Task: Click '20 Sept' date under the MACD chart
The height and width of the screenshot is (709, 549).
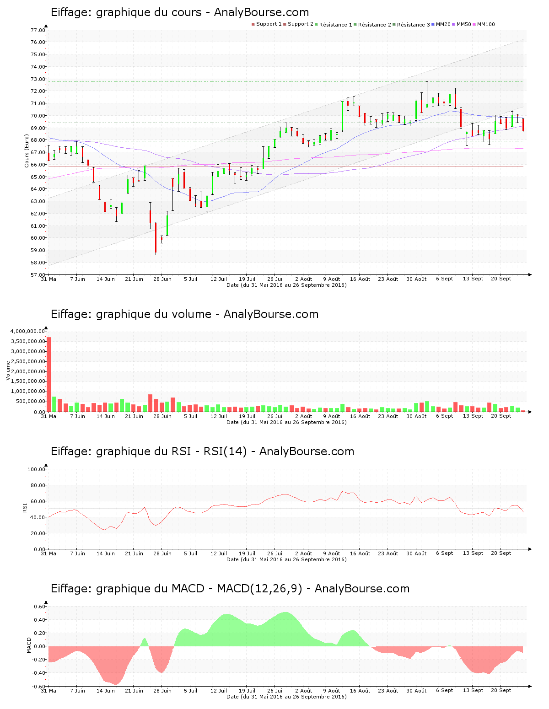Action: point(501,691)
